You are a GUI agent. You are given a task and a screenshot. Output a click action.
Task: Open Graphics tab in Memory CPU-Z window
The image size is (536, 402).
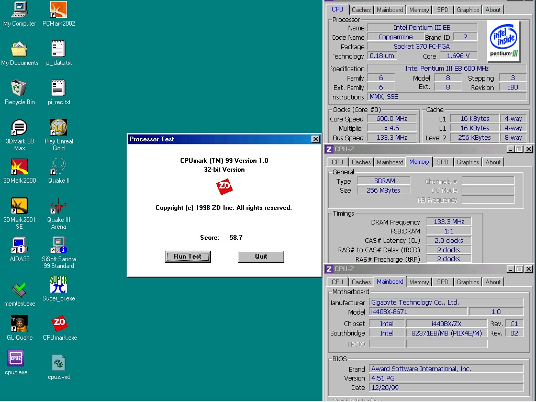[468, 162]
